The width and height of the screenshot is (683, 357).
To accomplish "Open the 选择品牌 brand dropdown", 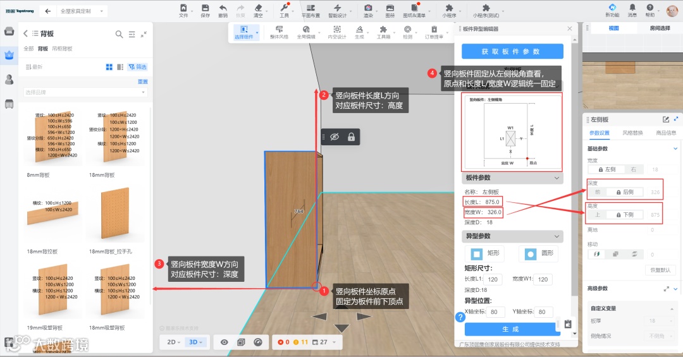I will [x=85, y=92].
